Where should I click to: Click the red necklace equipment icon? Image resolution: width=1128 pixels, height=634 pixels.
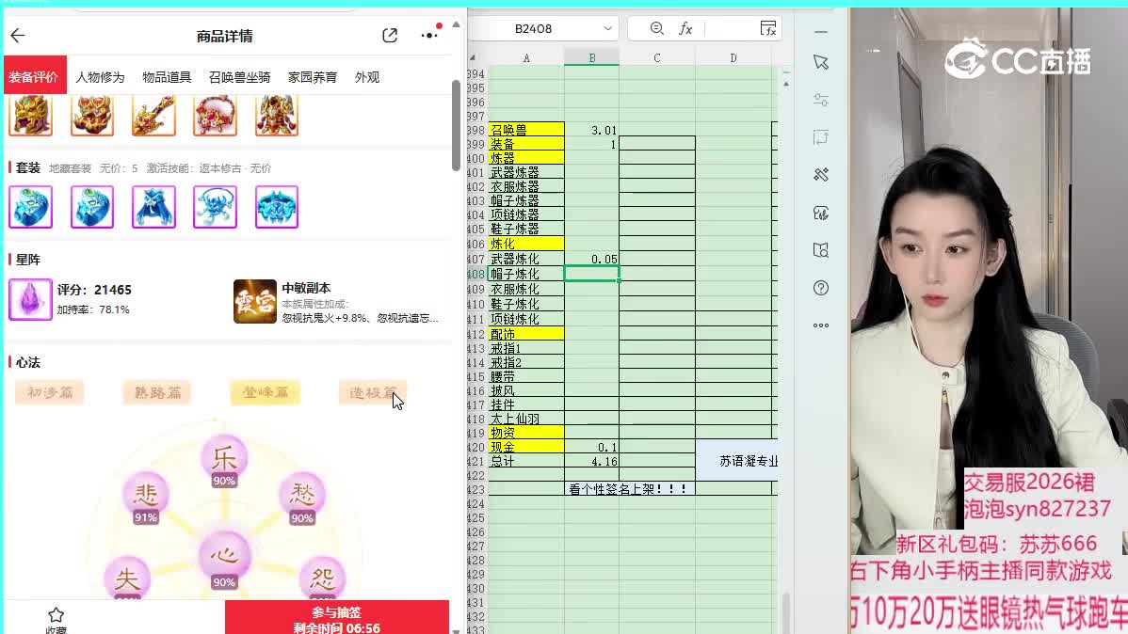(x=215, y=115)
